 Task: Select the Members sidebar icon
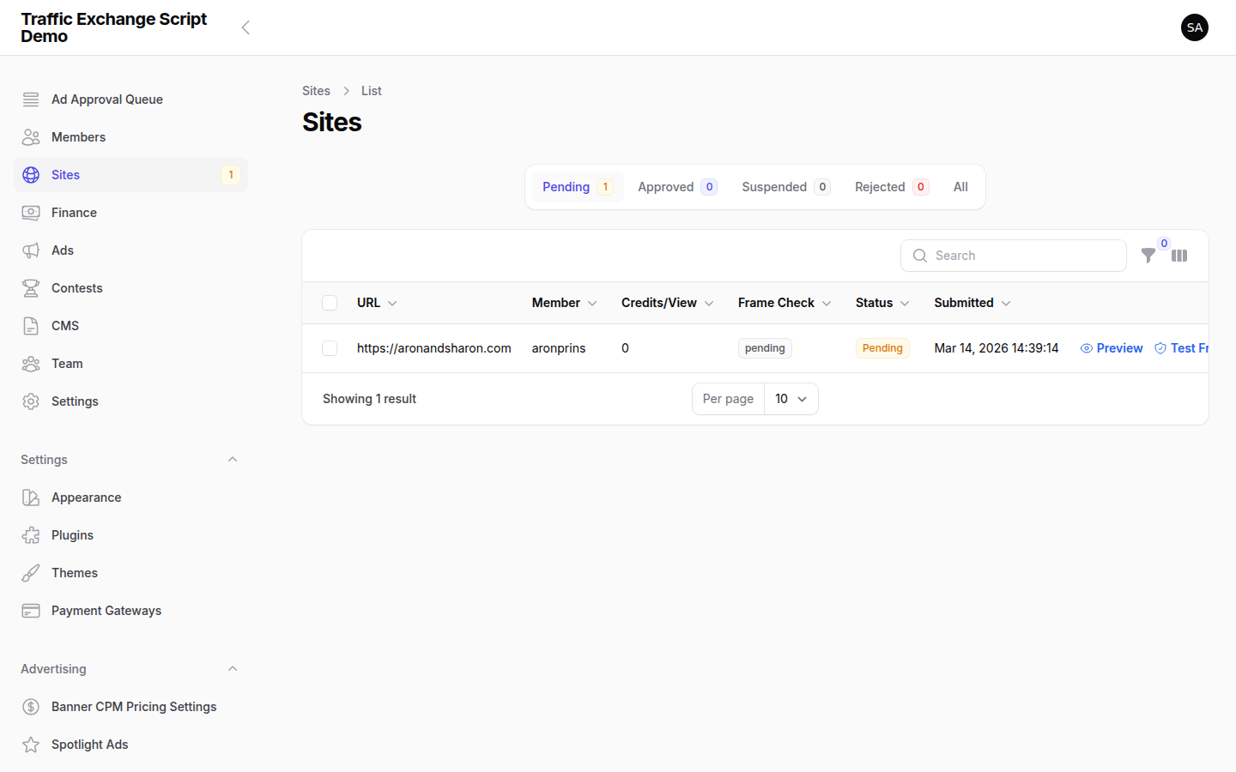tap(31, 136)
